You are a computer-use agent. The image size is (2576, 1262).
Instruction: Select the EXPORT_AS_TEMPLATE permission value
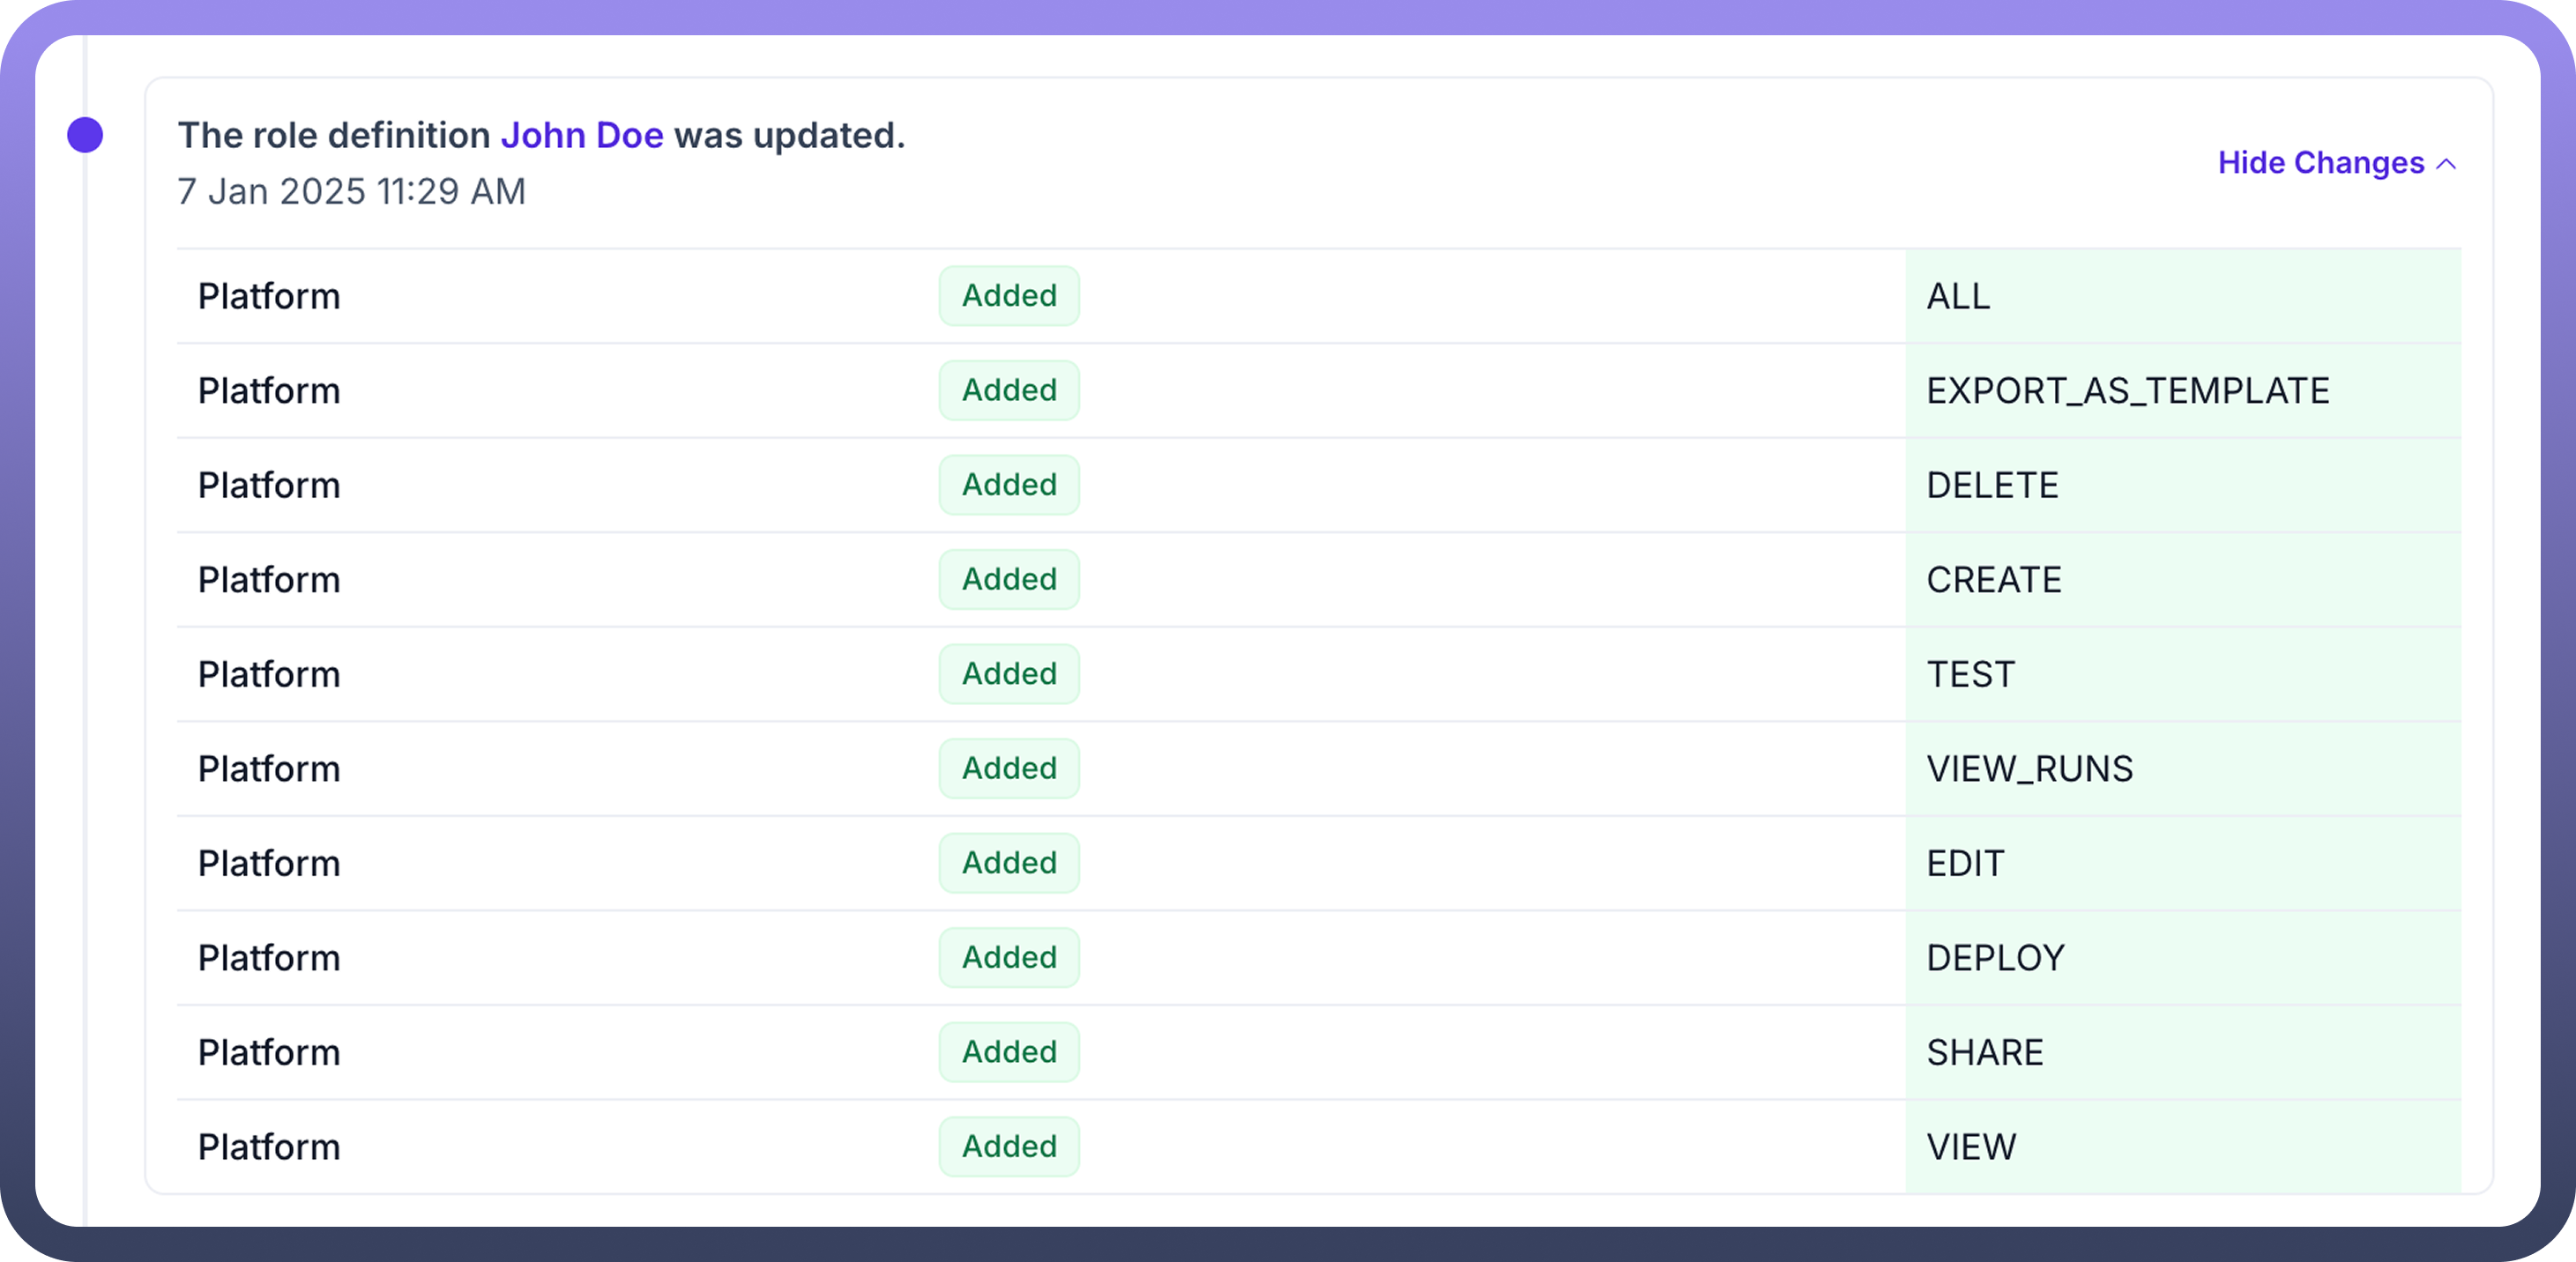pyautogui.click(x=2127, y=391)
